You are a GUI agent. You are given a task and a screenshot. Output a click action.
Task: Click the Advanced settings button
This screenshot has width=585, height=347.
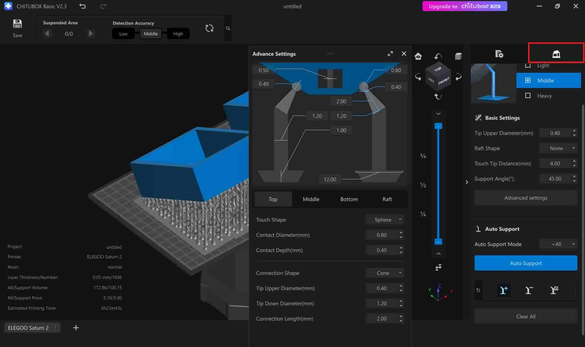click(x=526, y=198)
